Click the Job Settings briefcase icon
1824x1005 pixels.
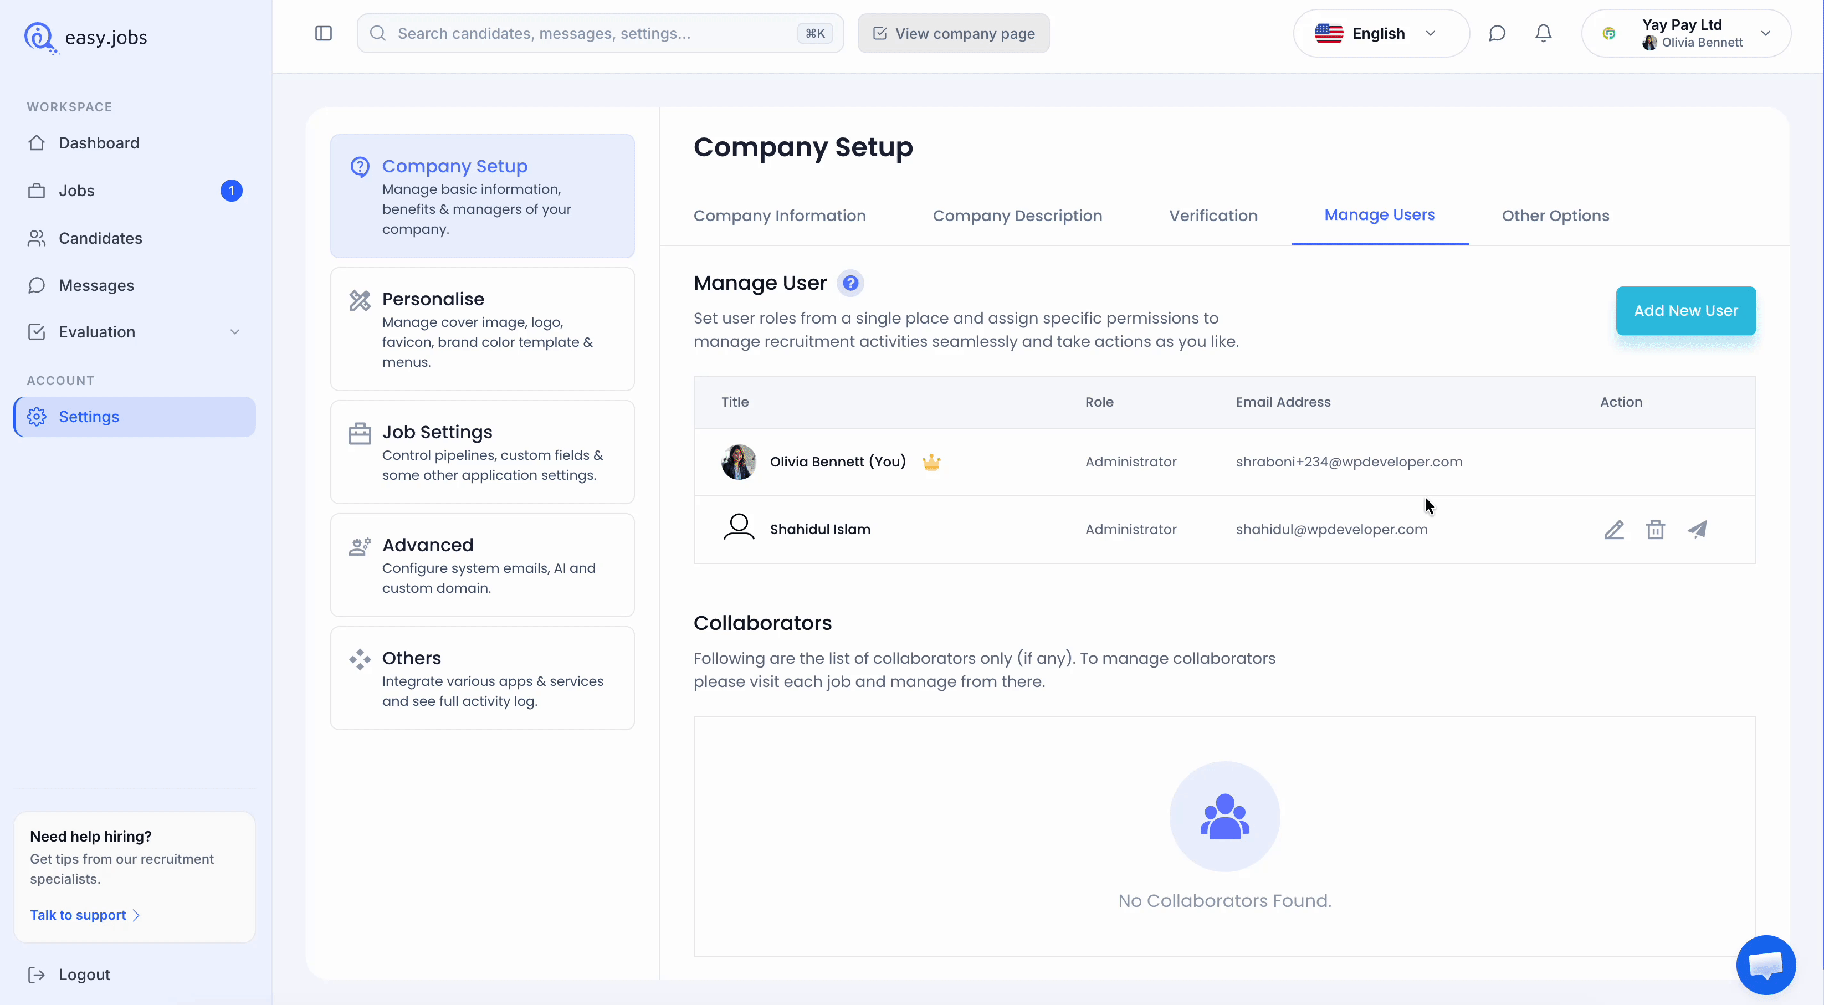click(x=360, y=433)
